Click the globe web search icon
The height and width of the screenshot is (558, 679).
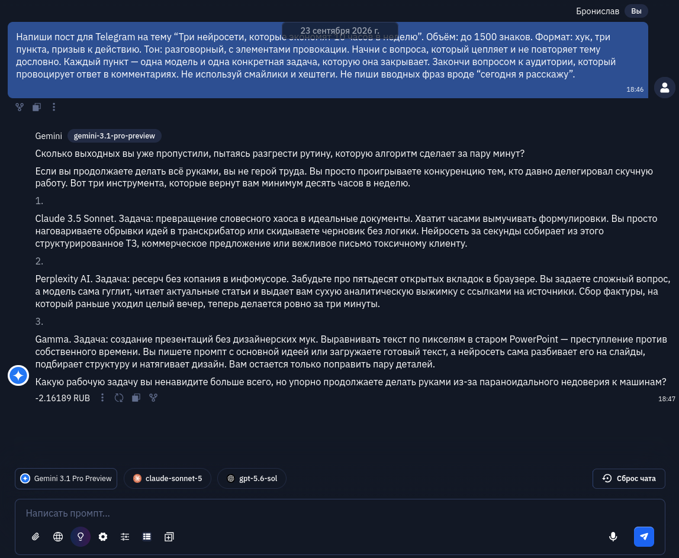[58, 537]
